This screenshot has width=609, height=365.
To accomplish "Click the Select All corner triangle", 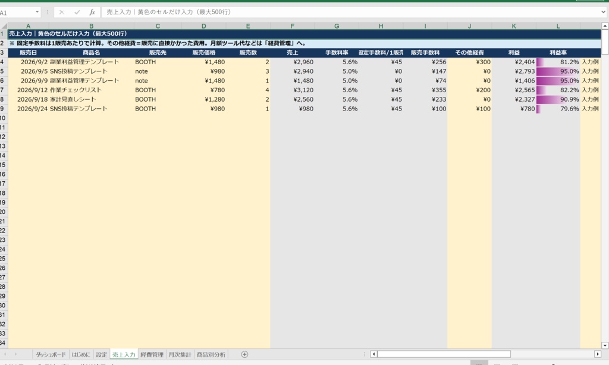I will pyautogui.click(x=4, y=26).
